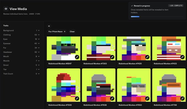Open the Robinhood Monkes #7420 thumbnail
Screen dimensions: 187x109
(134, 48)
